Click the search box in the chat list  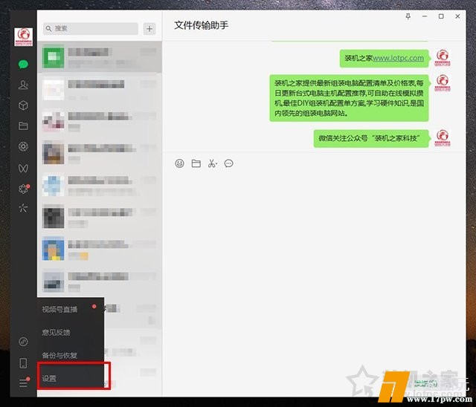click(91, 28)
